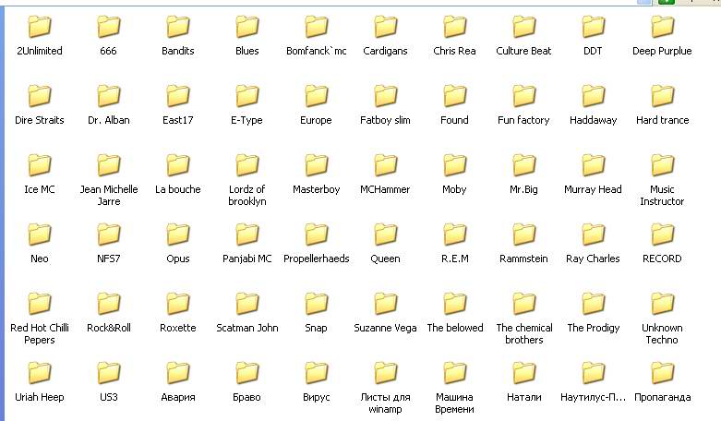
Task: Click The belowed folder label
Action: [455, 328]
